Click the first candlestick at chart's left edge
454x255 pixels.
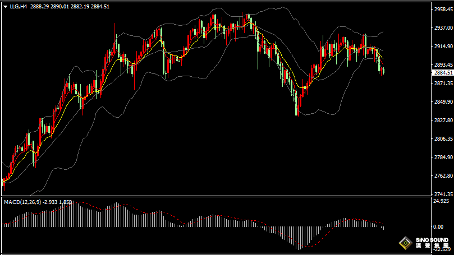(x=3, y=182)
